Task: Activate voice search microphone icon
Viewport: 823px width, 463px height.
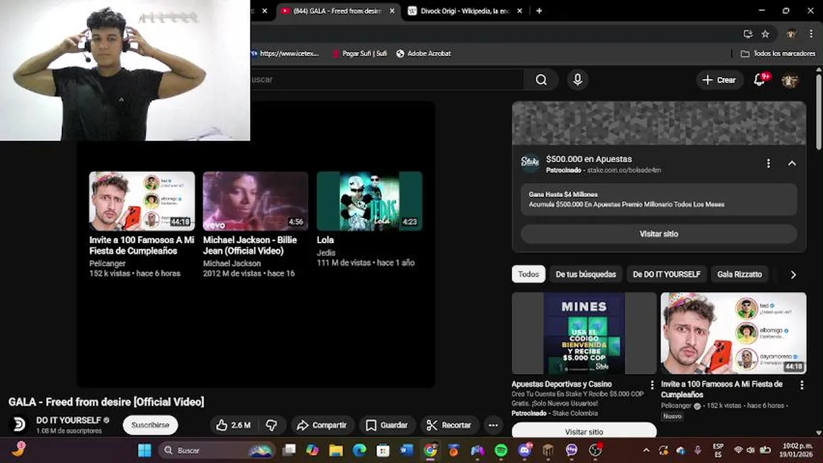Action: pyautogui.click(x=578, y=80)
